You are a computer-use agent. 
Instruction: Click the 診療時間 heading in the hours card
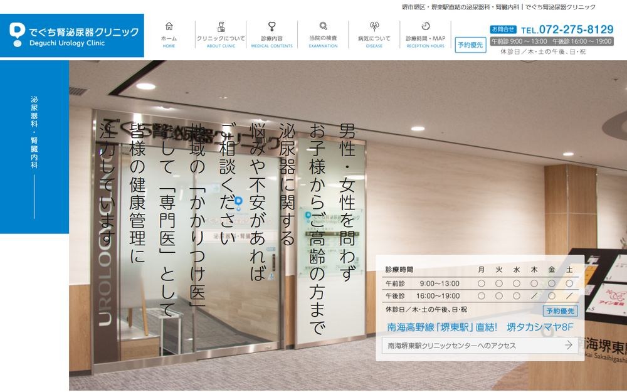(x=399, y=270)
